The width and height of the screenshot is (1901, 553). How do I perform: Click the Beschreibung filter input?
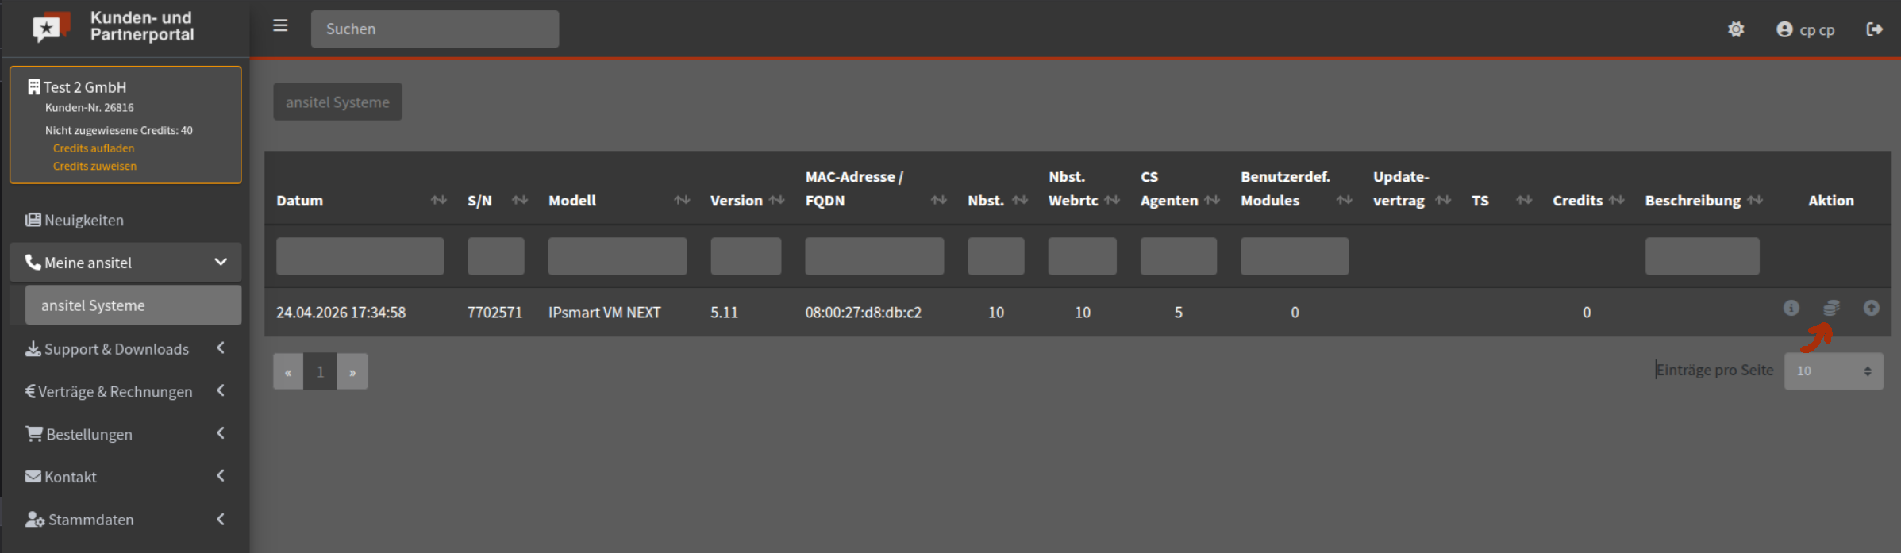(1703, 256)
